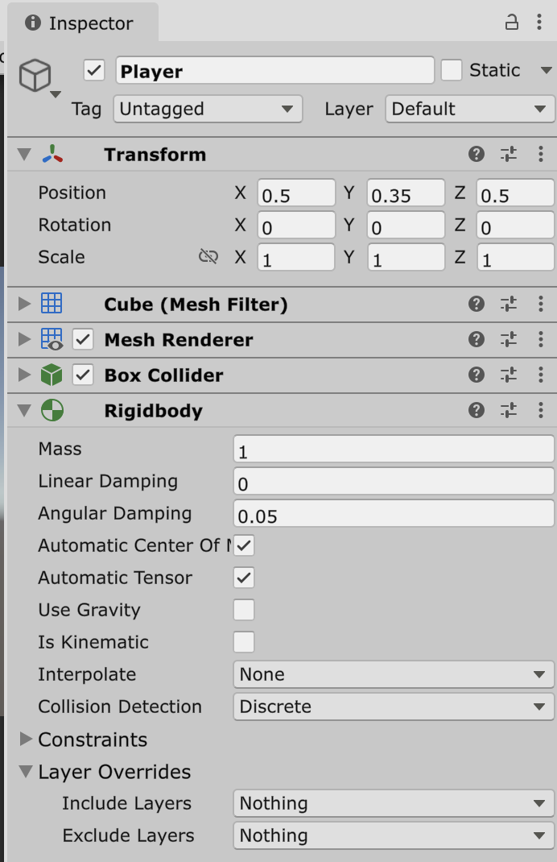
Task: Open Transform component help reference
Action: pos(477,155)
